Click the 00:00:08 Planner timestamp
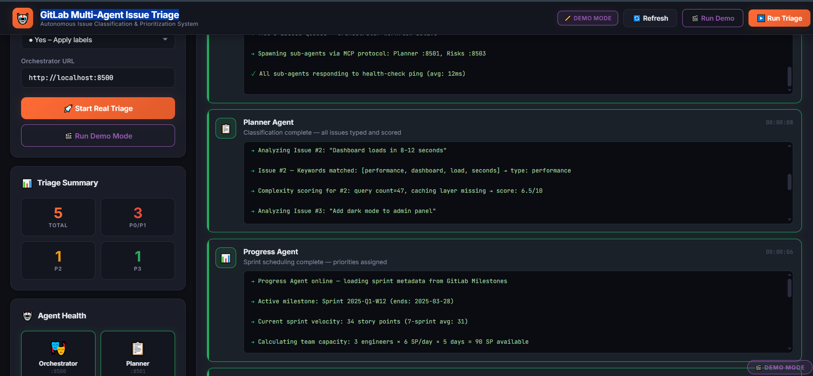The image size is (813, 376). [x=779, y=123]
